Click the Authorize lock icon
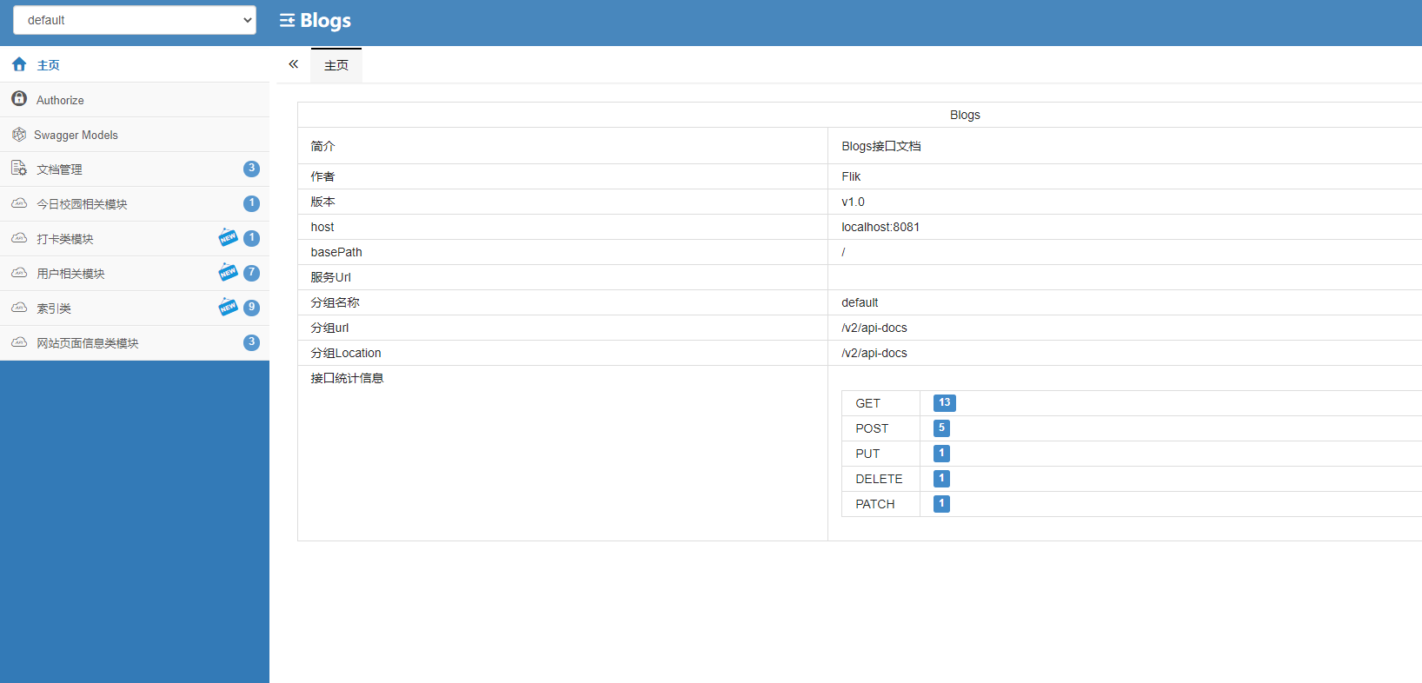 [19, 99]
